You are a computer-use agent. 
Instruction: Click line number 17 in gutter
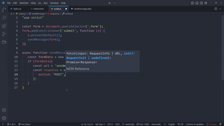[x=16, y=87]
